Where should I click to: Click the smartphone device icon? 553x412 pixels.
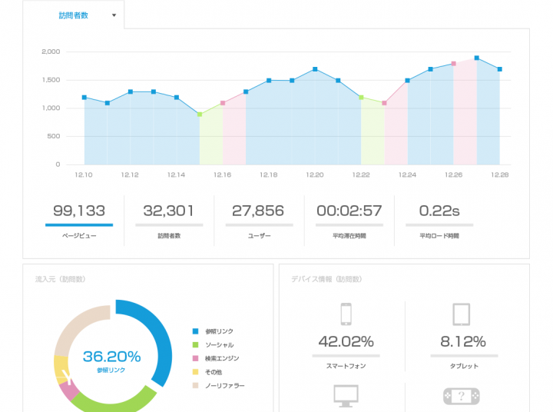click(x=346, y=314)
